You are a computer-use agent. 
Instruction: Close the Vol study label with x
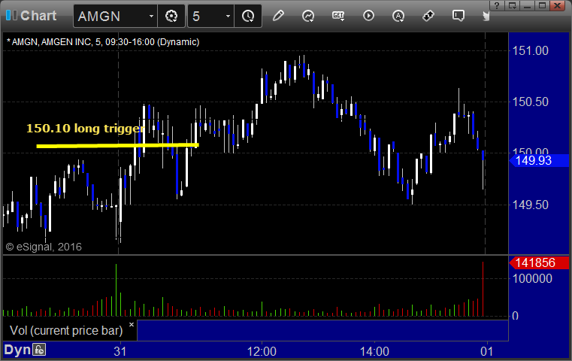tap(132, 324)
